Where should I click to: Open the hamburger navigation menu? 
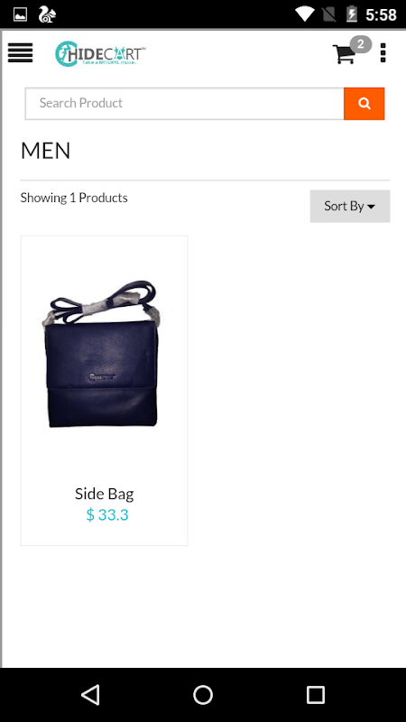[20, 53]
